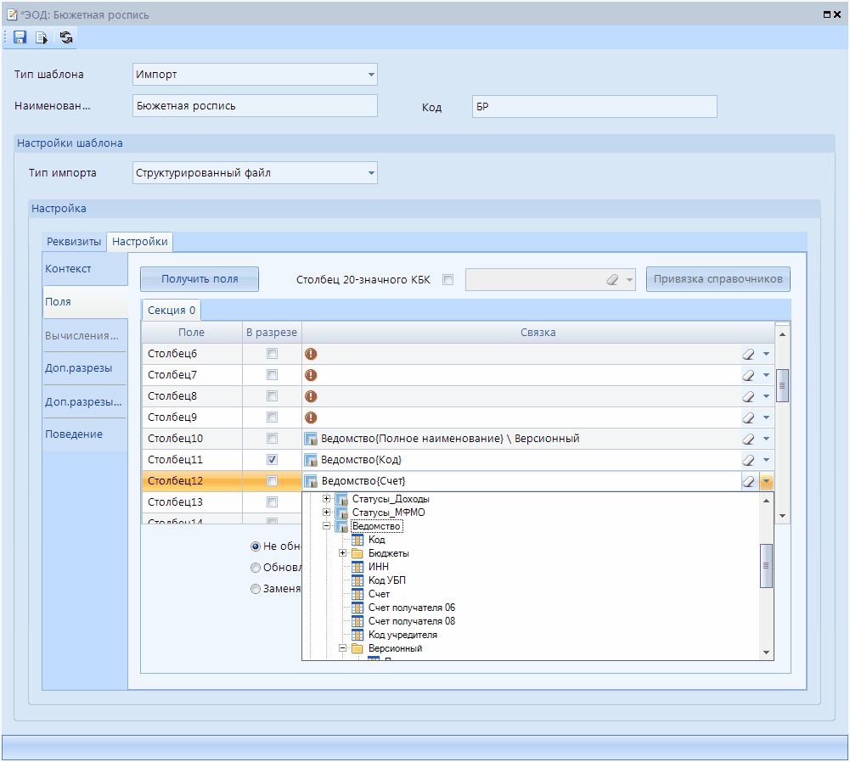Click the Save floppy disk toolbar icon
The image size is (850, 762).
click(x=20, y=37)
